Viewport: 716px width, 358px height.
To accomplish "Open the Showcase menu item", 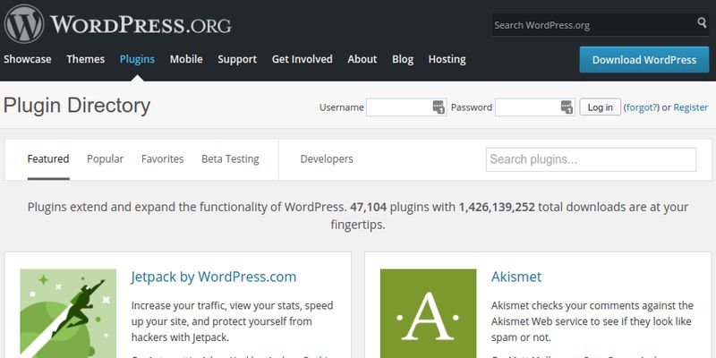I will point(28,59).
